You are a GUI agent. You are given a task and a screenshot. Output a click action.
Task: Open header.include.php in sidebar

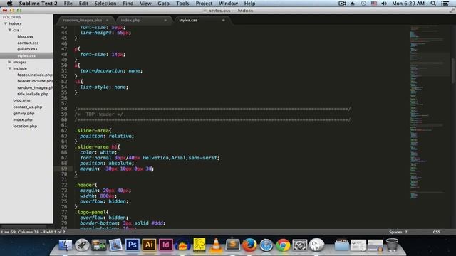coord(35,81)
